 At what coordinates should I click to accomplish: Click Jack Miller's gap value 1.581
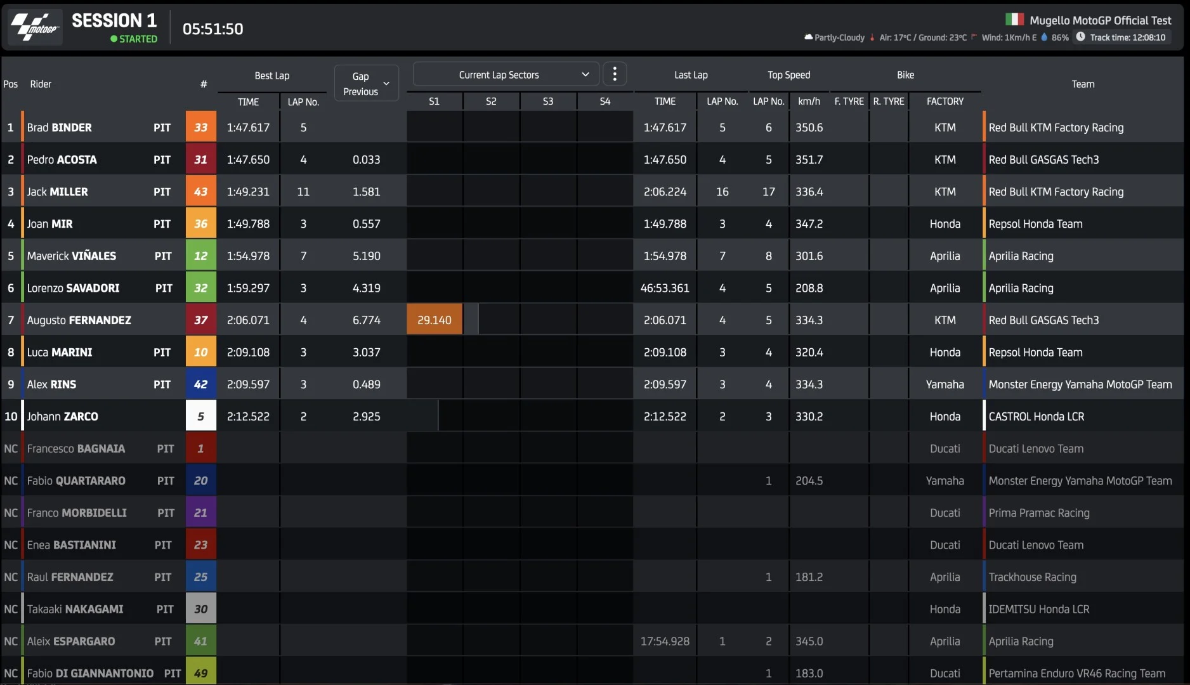point(367,192)
